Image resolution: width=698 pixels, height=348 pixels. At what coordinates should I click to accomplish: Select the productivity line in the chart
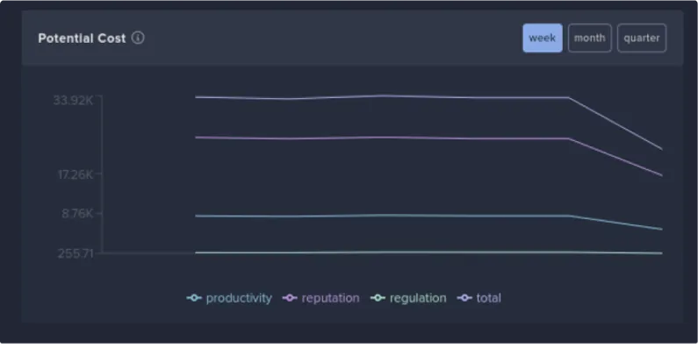[x=383, y=216]
